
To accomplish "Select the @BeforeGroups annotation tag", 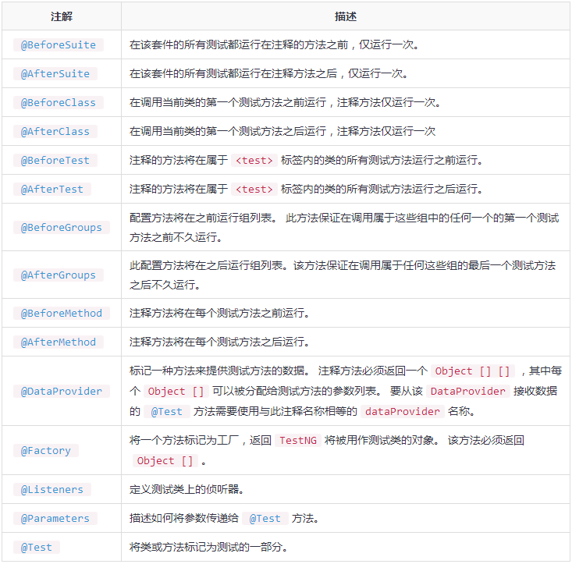I will pos(62,227).
